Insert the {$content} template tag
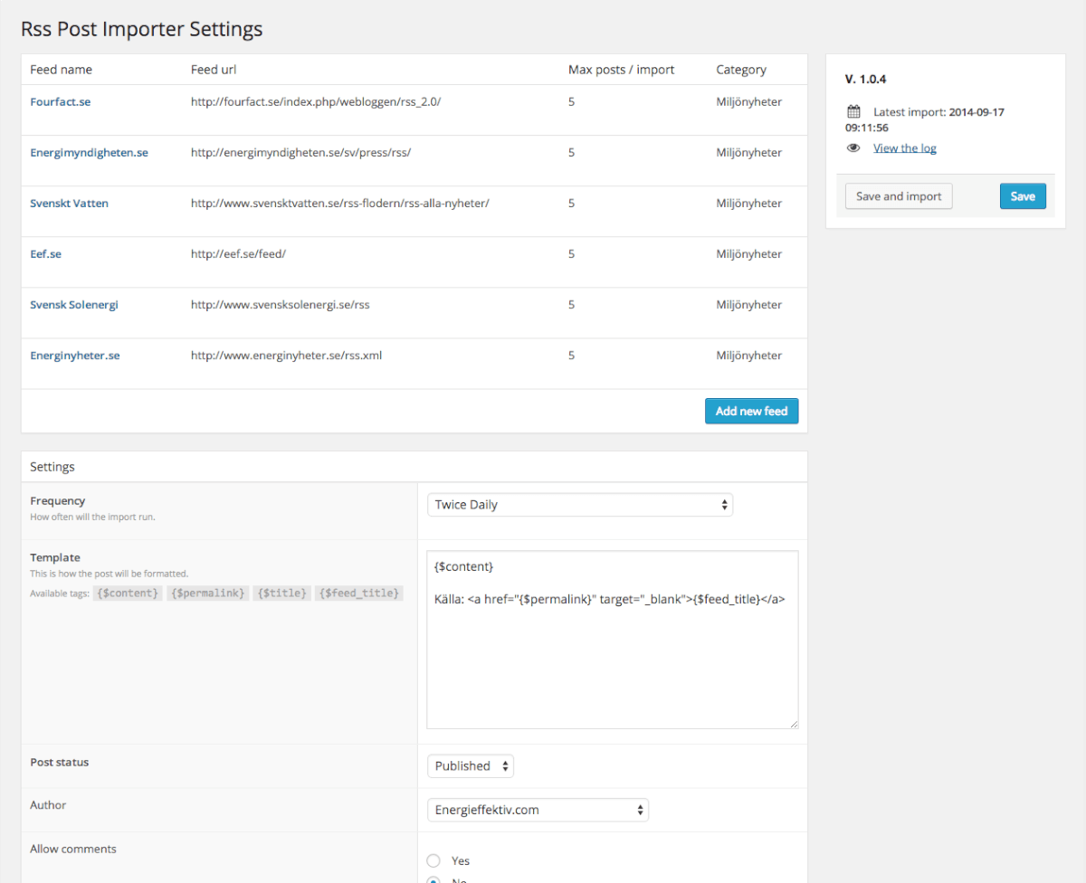The height and width of the screenshot is (883, 1086). (128, 593)
